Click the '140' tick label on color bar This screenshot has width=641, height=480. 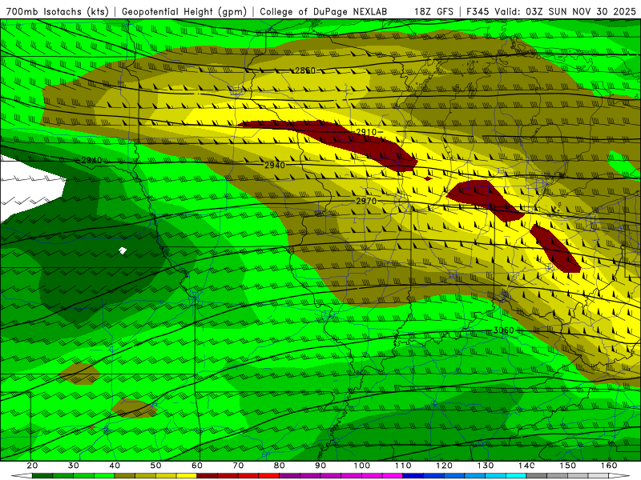tap(526, 466)
